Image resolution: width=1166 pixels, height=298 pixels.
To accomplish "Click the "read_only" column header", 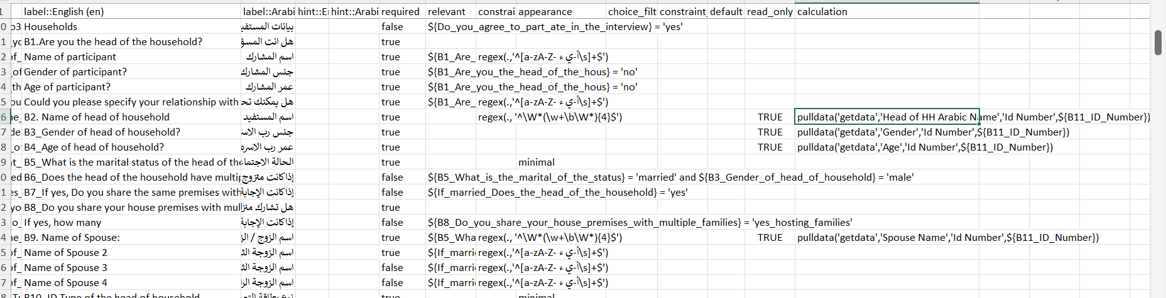I will [769, 11].
